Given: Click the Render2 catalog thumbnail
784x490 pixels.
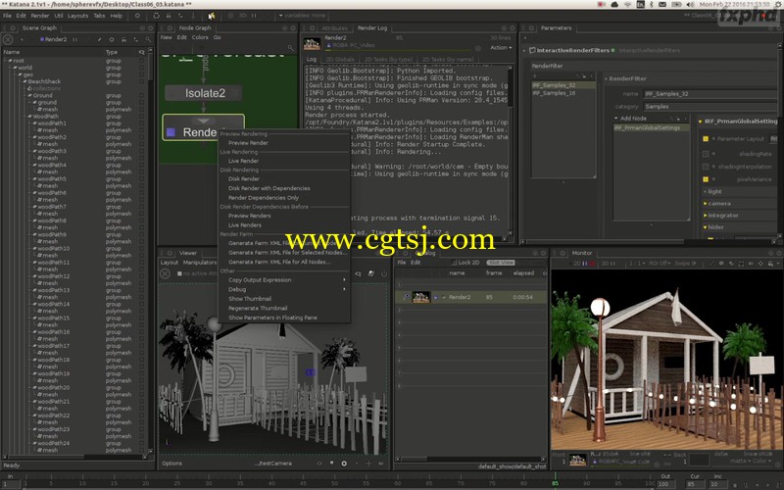Looking at the screenshot, I should [420, 297].
